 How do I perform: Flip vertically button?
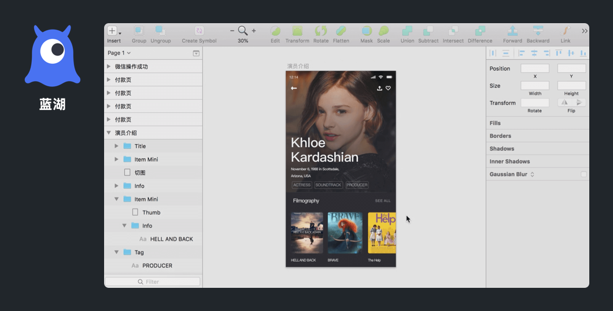click(579, 103)
